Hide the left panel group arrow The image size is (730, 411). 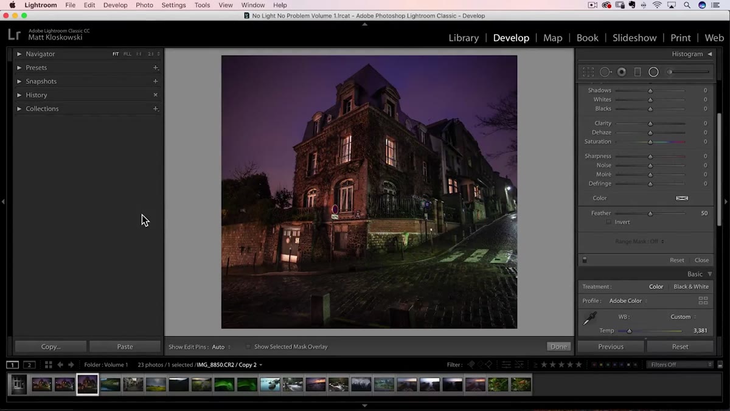(x=4, y=201)
